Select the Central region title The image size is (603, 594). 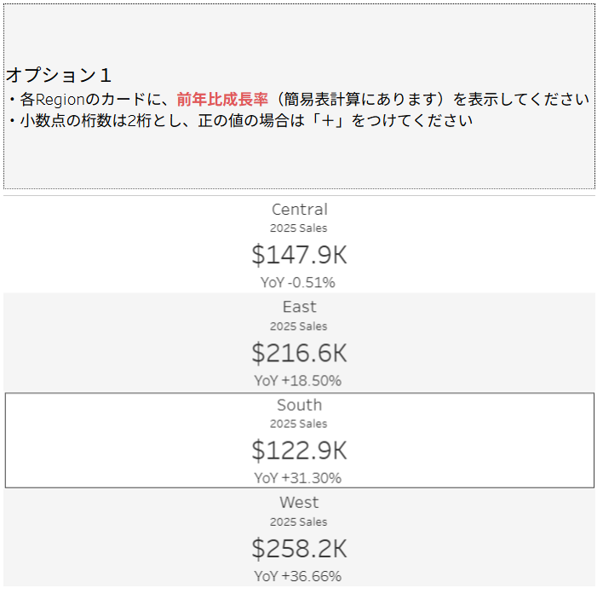coord(299,210)
